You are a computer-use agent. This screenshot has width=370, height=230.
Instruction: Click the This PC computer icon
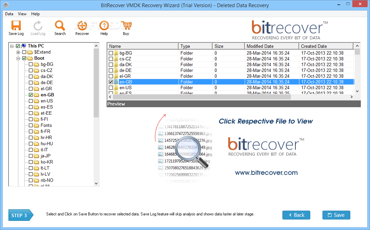[x=24, y=46]
